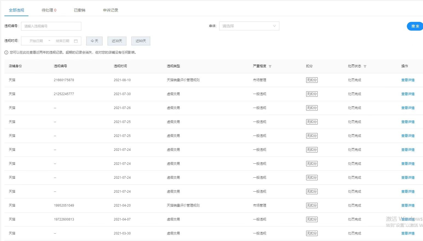The height and width of the screenshot is (241, 423).
Task: Open 查看详情 for violation 19952051049
Action: click(x=408, y=205)
